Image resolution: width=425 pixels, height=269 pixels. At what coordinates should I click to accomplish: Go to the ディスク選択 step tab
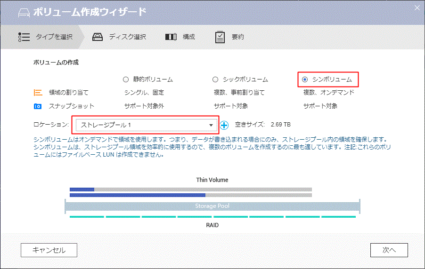(x=119, y=37)
